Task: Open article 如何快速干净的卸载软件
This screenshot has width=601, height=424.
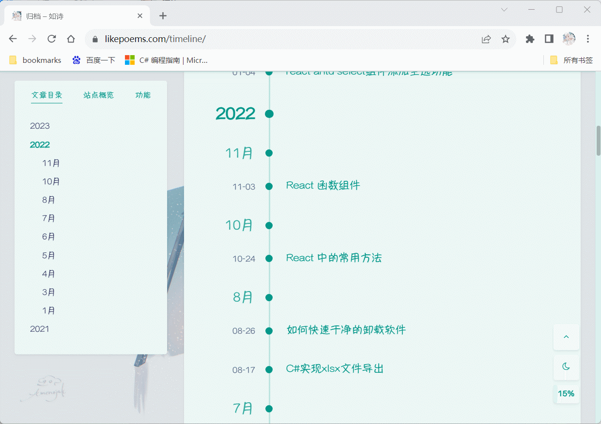Action: point(346,330)
